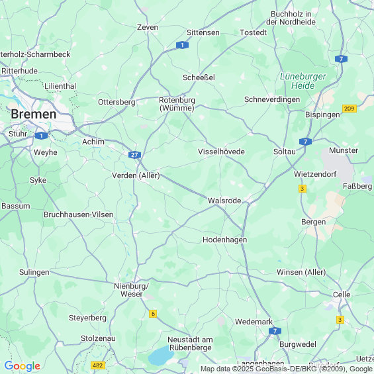Click the A1 highway shield near Stuhr

pos(41,136)
